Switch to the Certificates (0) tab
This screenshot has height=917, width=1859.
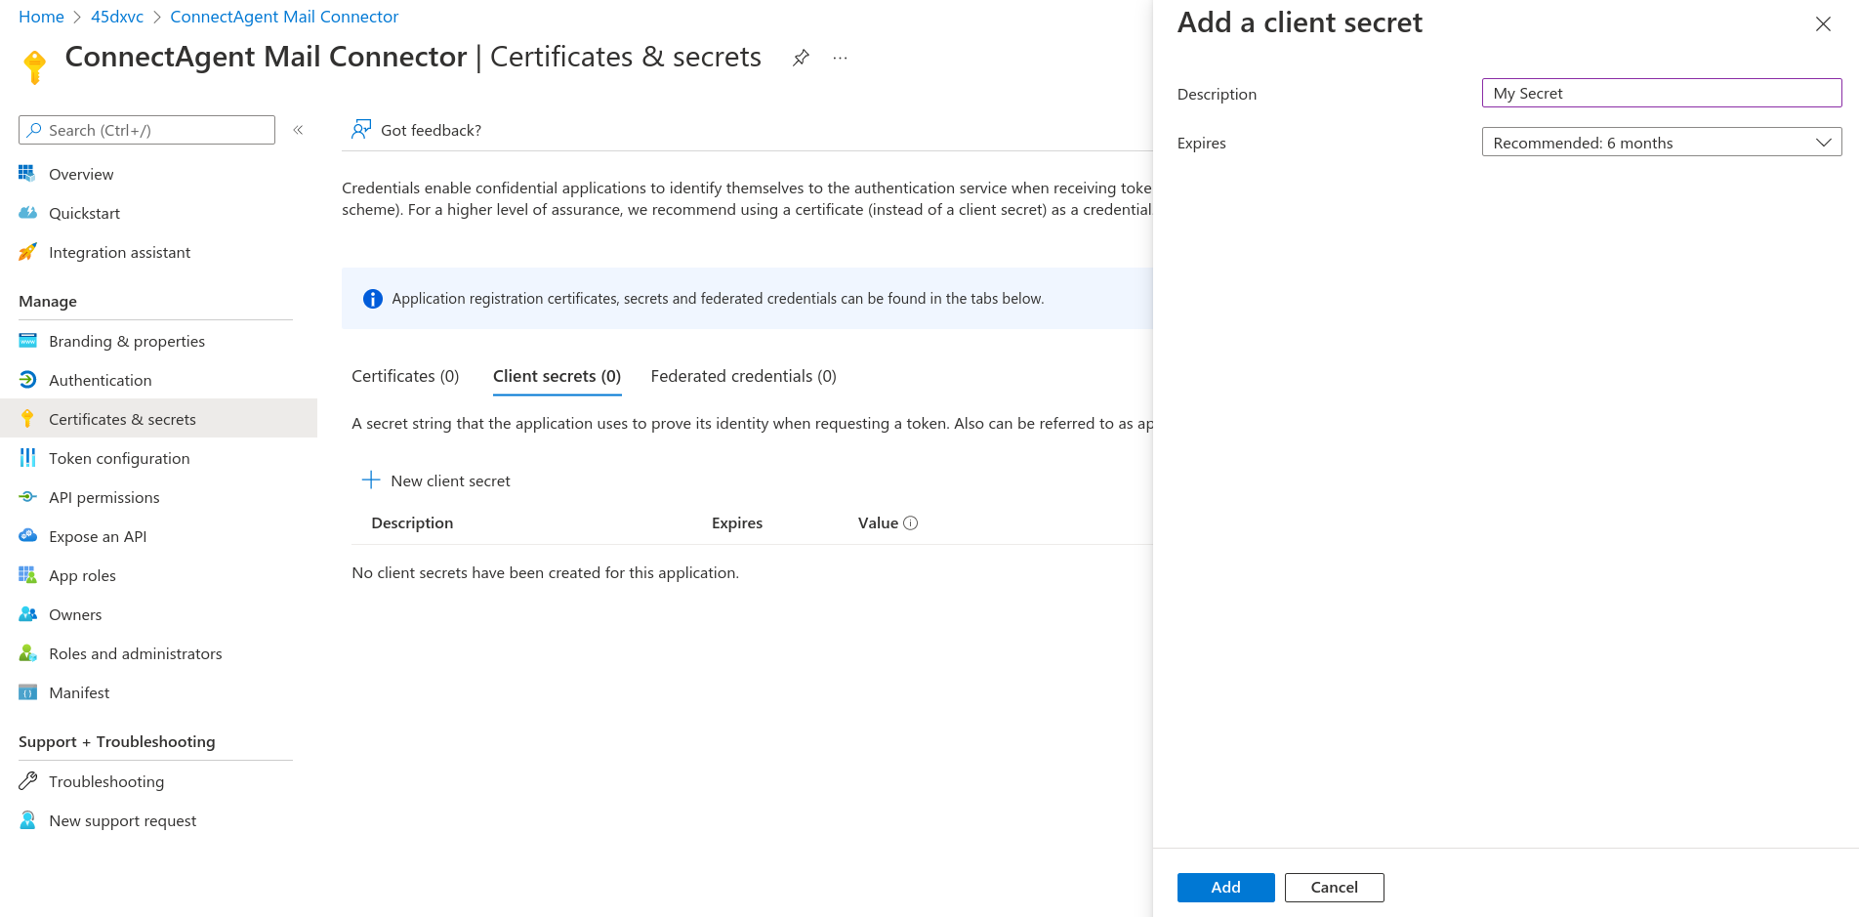(x=405, y=376)
